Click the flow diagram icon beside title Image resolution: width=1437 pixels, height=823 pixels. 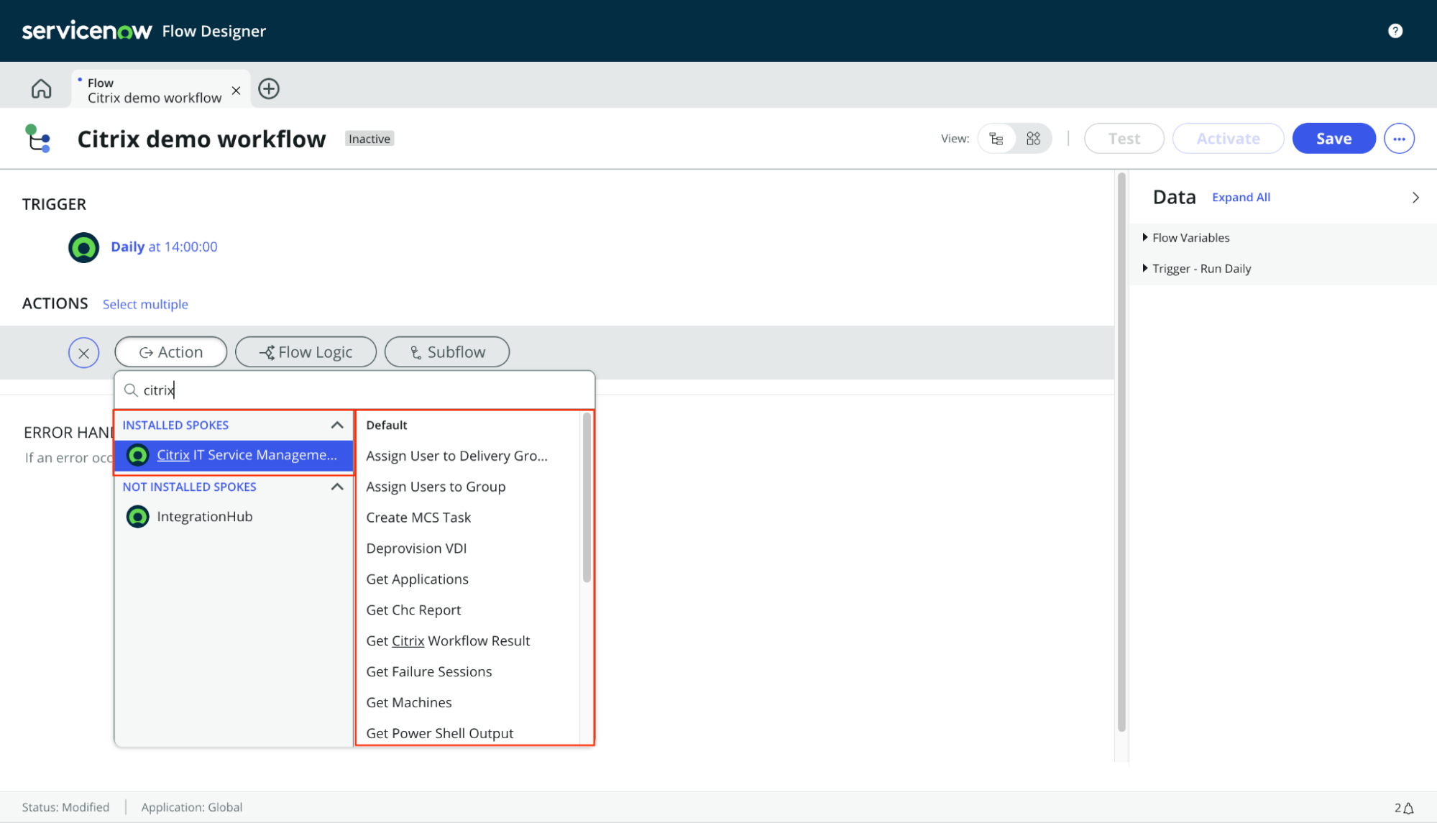pos(37,138)
